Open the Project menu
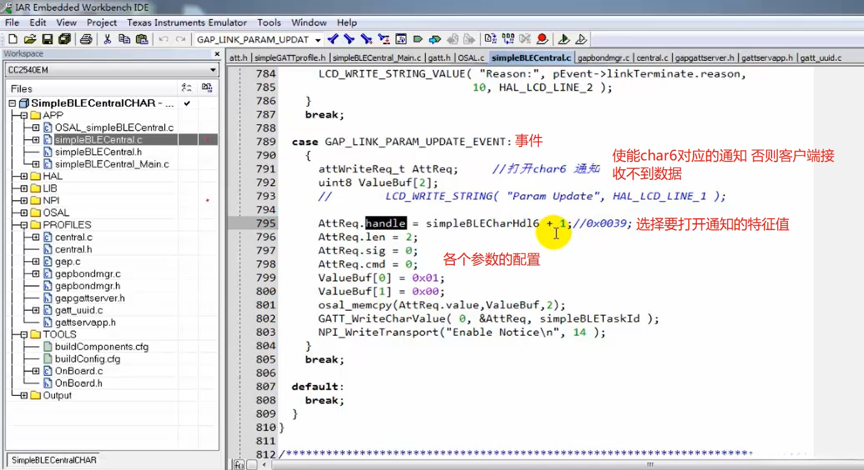 [101, 23]
